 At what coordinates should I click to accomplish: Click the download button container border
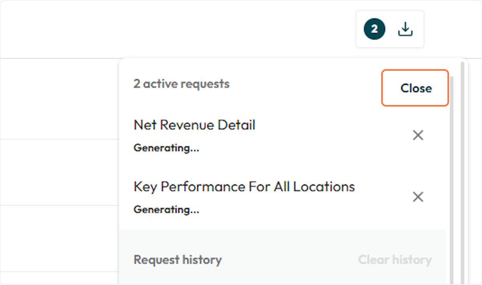(x=357, y=29)
